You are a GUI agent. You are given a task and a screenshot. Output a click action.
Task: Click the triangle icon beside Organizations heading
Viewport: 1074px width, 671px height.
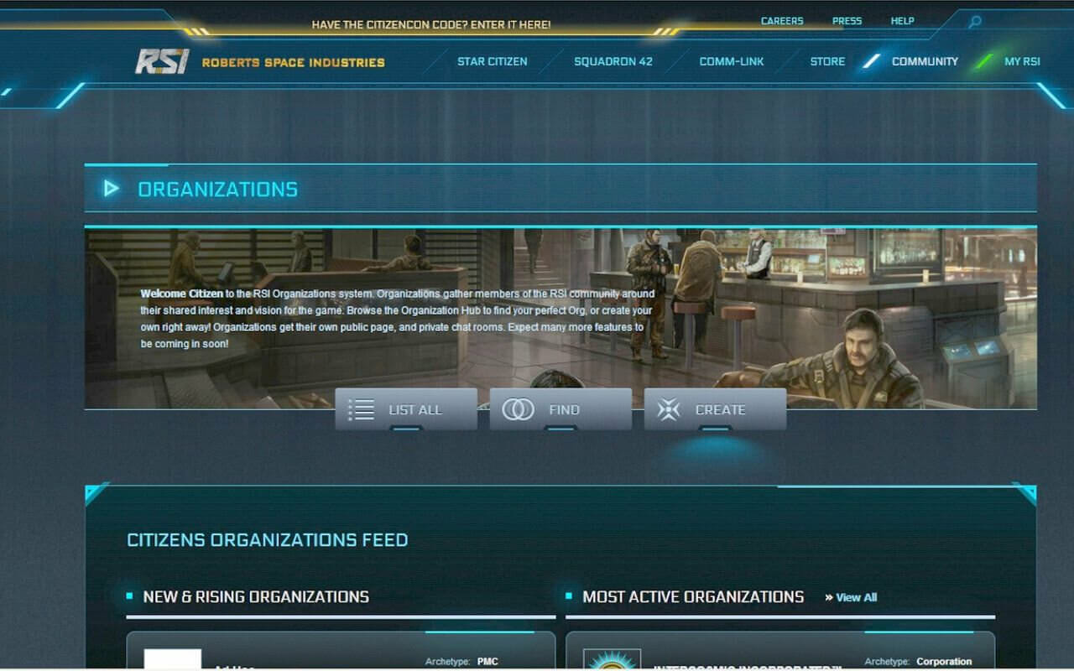click(111, 189)
